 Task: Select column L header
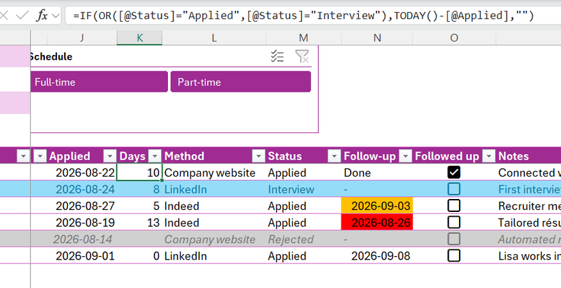(214, 37)
